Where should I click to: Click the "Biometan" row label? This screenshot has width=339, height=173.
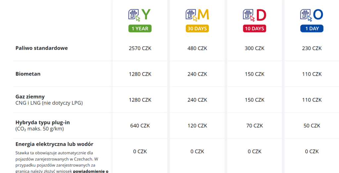(28, 74)
